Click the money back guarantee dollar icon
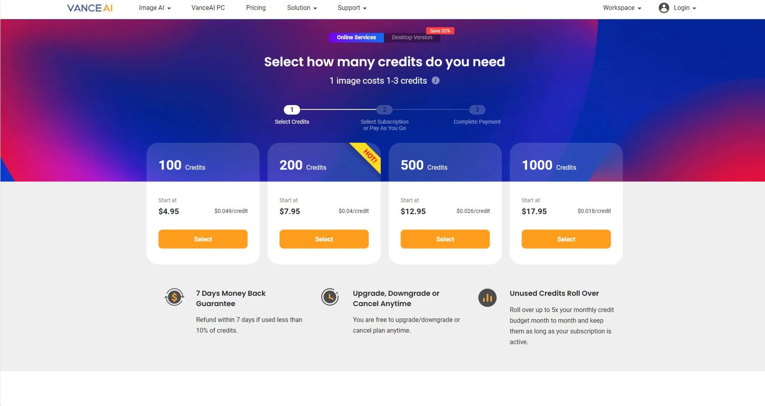Viewport: 765px width, 406px height. 174,297
